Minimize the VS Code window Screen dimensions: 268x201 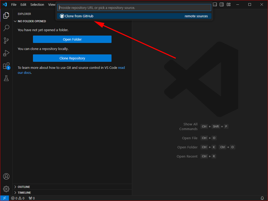tap(238, 5)
